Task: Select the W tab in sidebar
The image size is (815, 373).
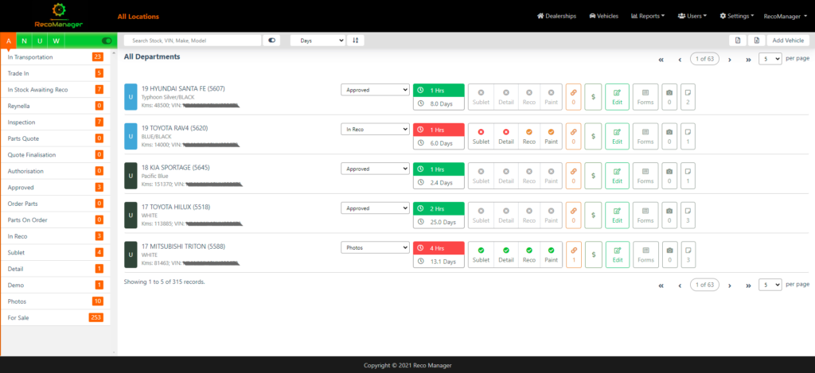Action: (x=57, y=41)
